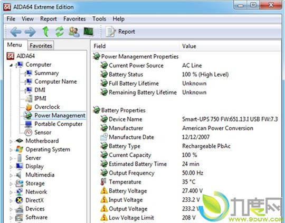Click the Devices icon in tree
This screenshot has width=285, height=223.
[20, 209]
